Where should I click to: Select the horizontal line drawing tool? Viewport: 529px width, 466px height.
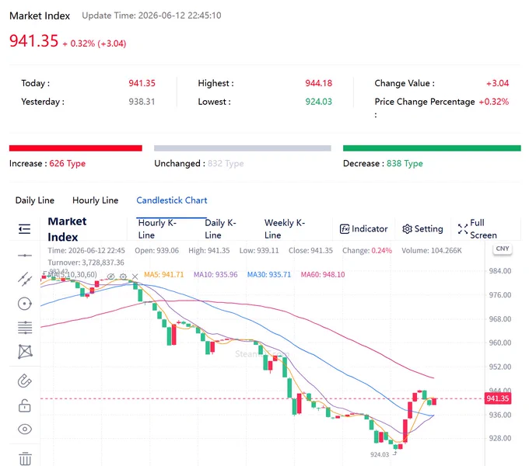click(x=25, y=256)
